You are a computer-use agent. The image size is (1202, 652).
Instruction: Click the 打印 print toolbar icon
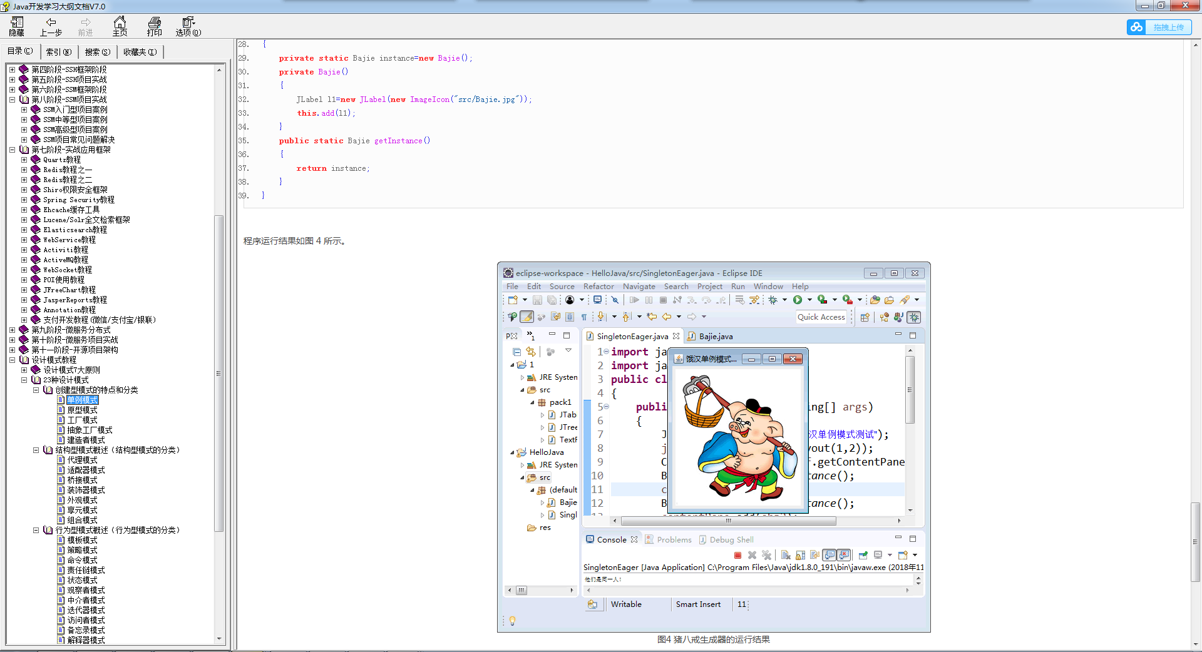[x=155, y=27]
